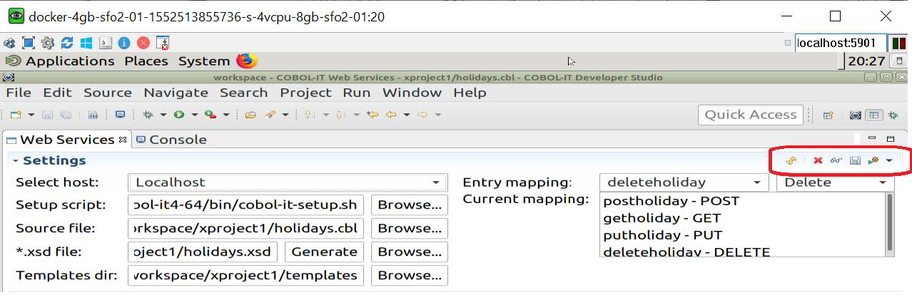Image resolution: width=912 pixels, height=295 pixels.
Task: Click the red disconnect icon in VNC toolbar
Action: click(143, 43)
